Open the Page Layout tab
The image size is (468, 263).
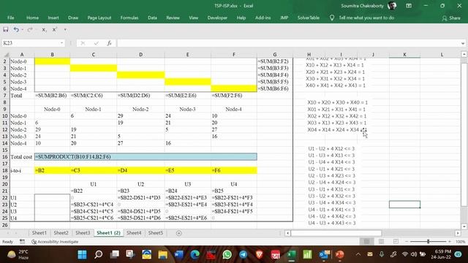[x=99, y=18]
